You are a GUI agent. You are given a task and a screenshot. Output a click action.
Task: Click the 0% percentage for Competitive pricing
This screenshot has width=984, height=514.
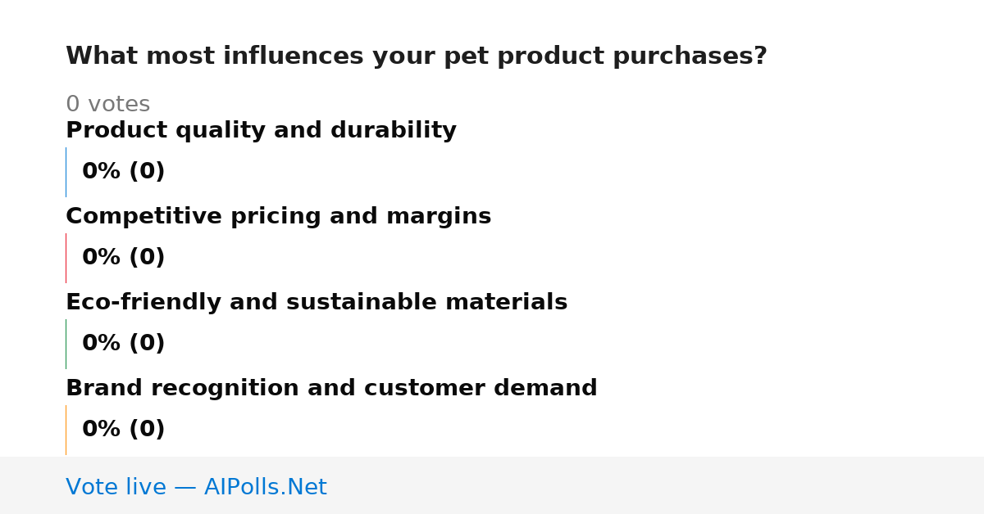[102, 258]
